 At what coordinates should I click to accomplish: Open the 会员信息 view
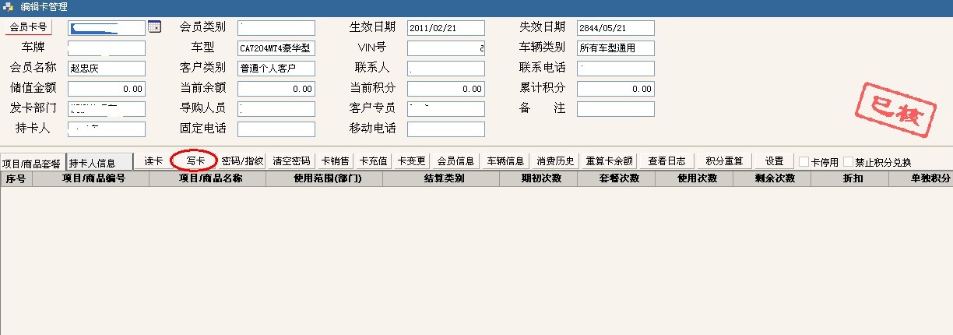click(455, 161)
